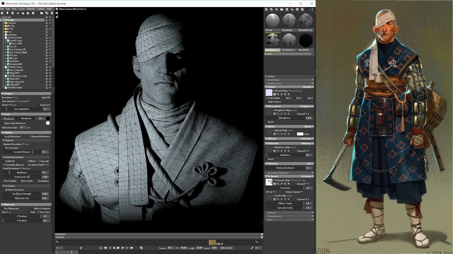Enable the Flip Y checkbox
453x254 pixels.
[295, 98]
